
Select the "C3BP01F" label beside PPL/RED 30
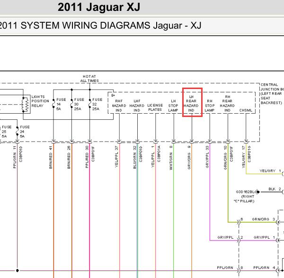pyautogui.click(x=93, y=154)
